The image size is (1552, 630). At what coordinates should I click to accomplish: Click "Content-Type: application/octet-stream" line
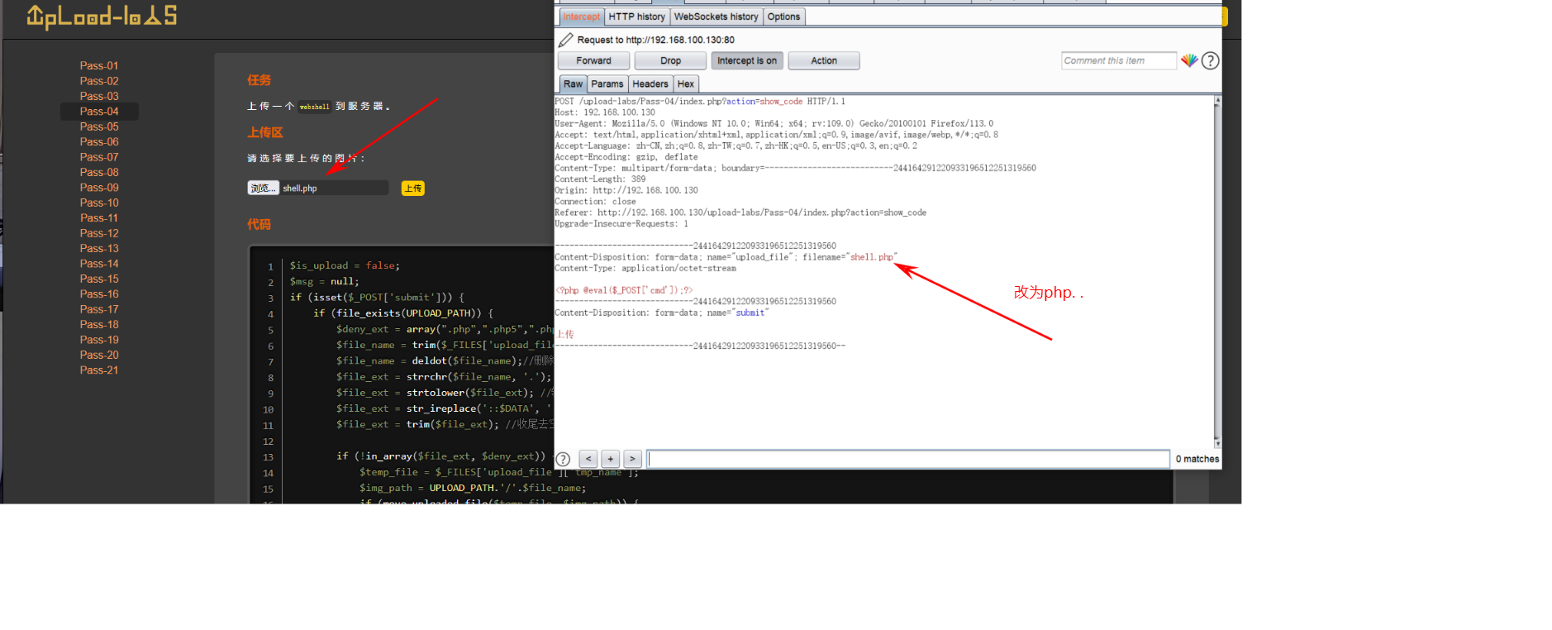pyautogui.click(x=645, y=269)
